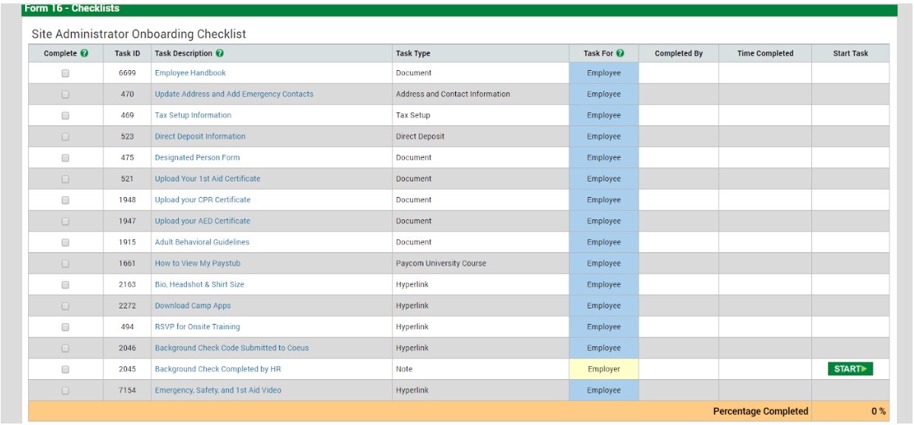The width and height of the screenshot is (914, 425).
Task: Tick checkbox for How to View My Paystub
Action: point(66,263)
